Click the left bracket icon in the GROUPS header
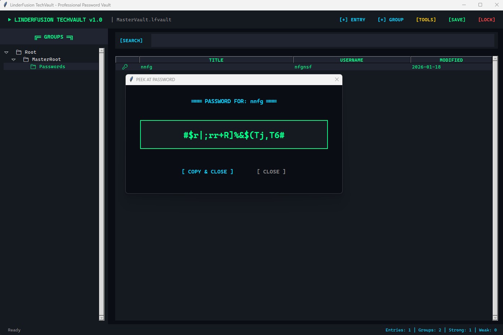The height and width of the screenshot is (335, 503). pos(38,37)
